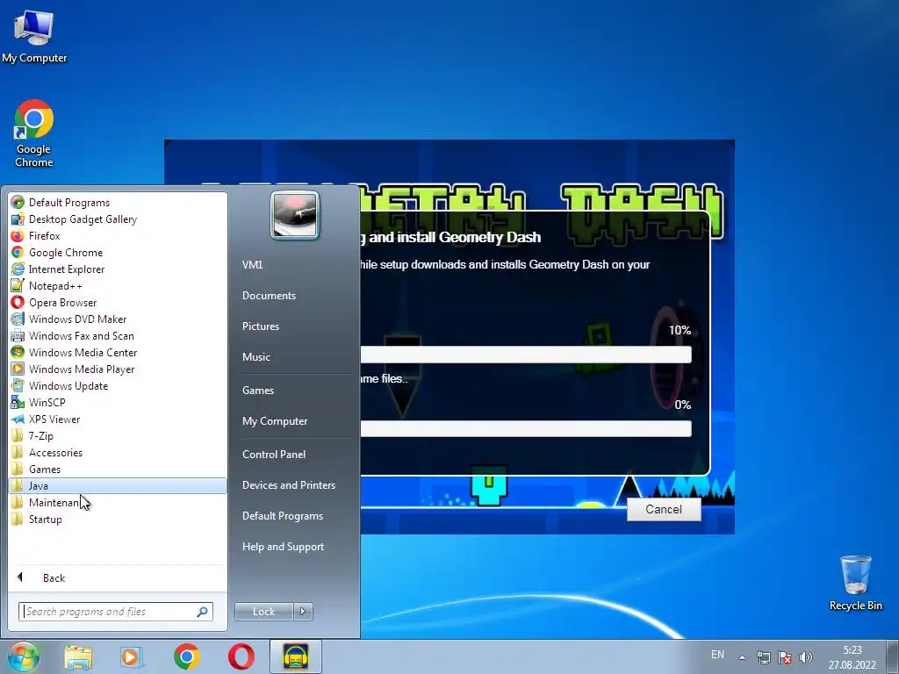Expand the Java folder

pos(118,485)
